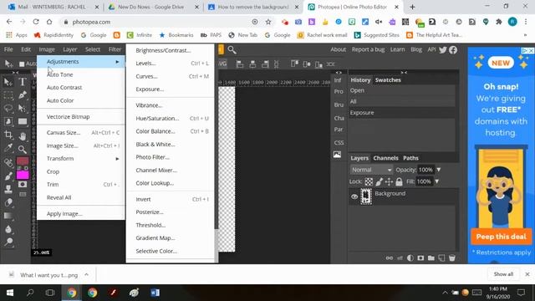Select the Lasso tool

(8, 109)
